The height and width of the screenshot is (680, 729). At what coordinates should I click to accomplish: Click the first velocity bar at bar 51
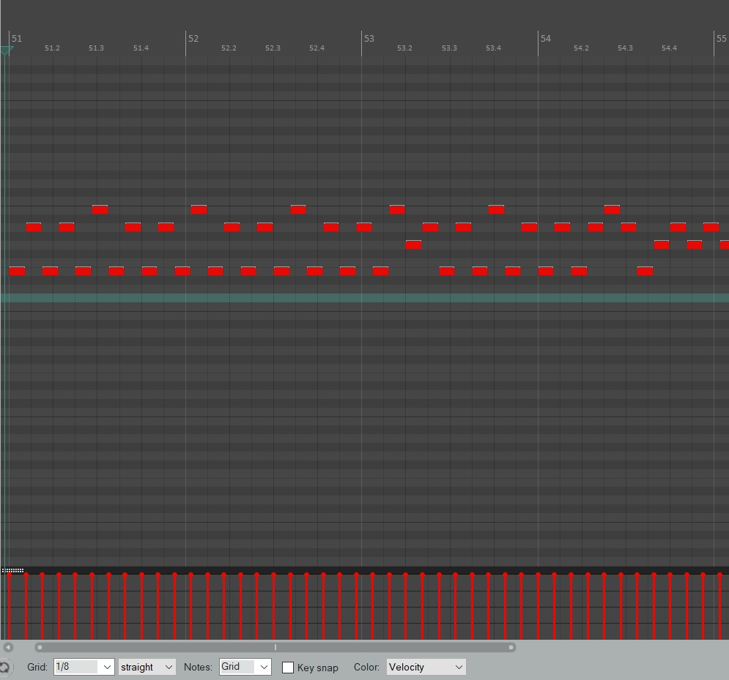tap(10, 606)
